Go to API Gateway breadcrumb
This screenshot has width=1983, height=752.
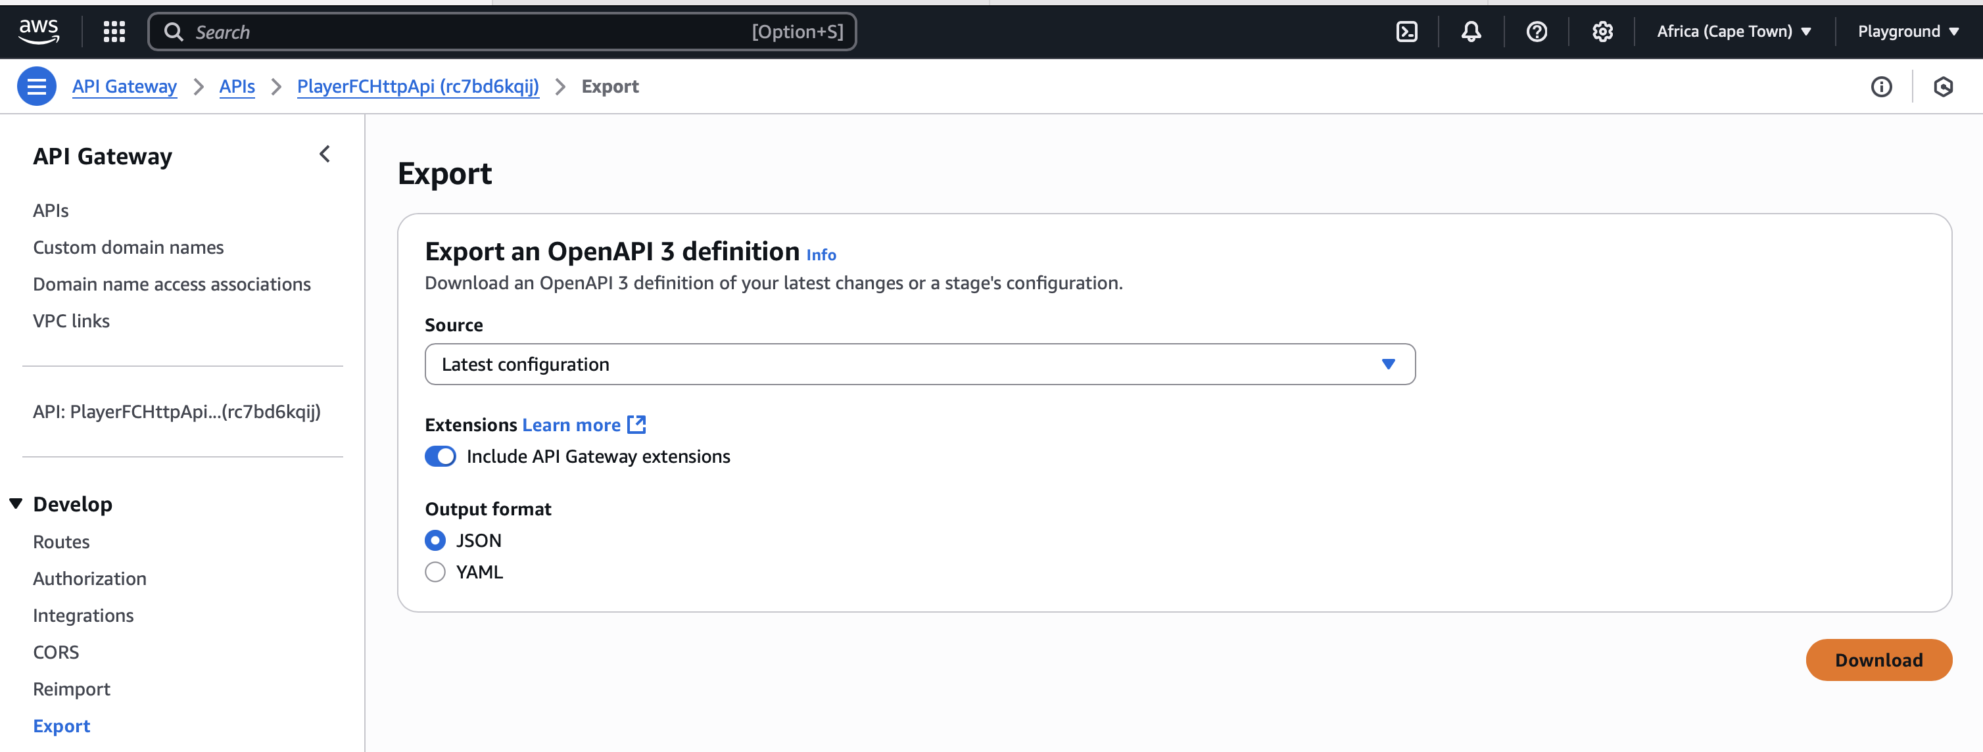[x=125, y=86]
